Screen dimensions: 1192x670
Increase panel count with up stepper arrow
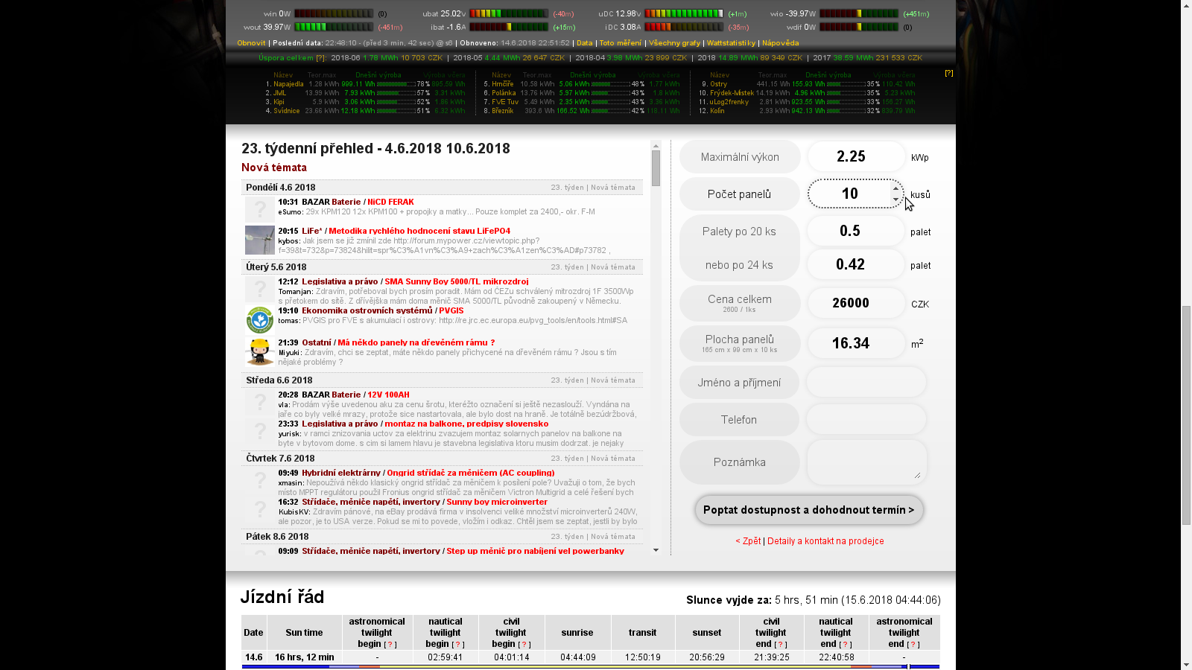(x=895, y=188)
